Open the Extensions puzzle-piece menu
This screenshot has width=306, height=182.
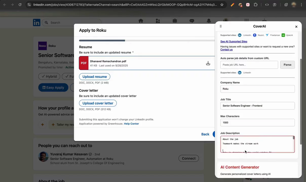tap(256, 5)
